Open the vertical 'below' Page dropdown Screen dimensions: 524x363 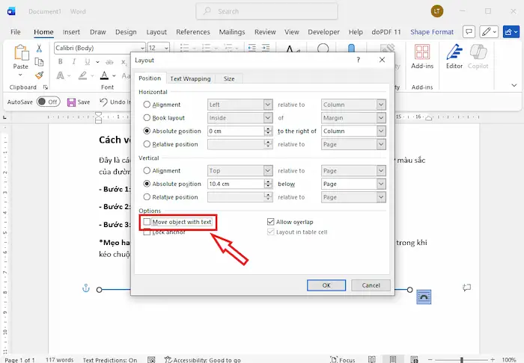point(381,184)
